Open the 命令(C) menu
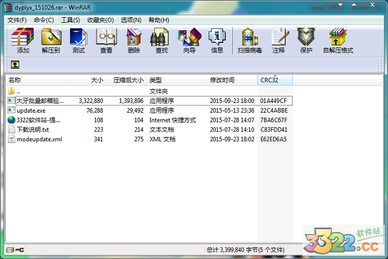The width and height of the screenshot is (388, 259). 44,20
